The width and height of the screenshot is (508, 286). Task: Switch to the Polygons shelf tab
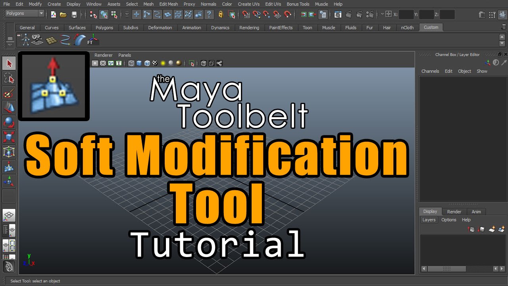coord(104,27)
